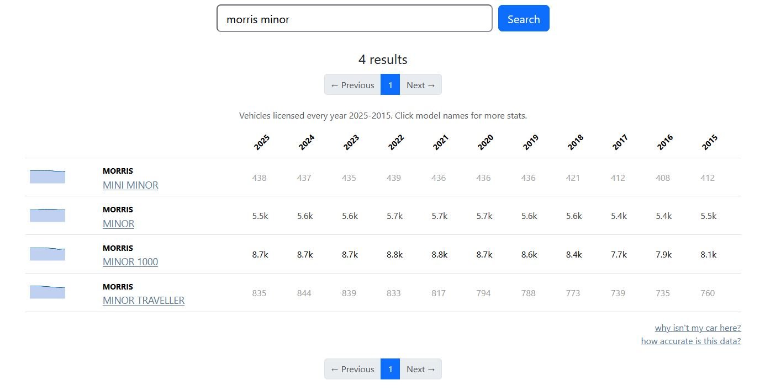Click the 2021 column header
This screenshot has height=391, width=765.
[440, 142]
